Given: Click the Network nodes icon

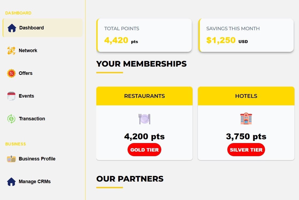Looking at the screenshot, I should (11, 51).
